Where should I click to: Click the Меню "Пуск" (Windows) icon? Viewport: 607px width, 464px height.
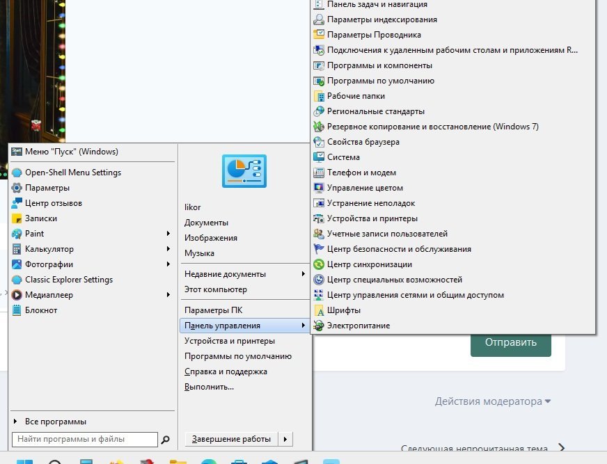[x=17, y=152]
